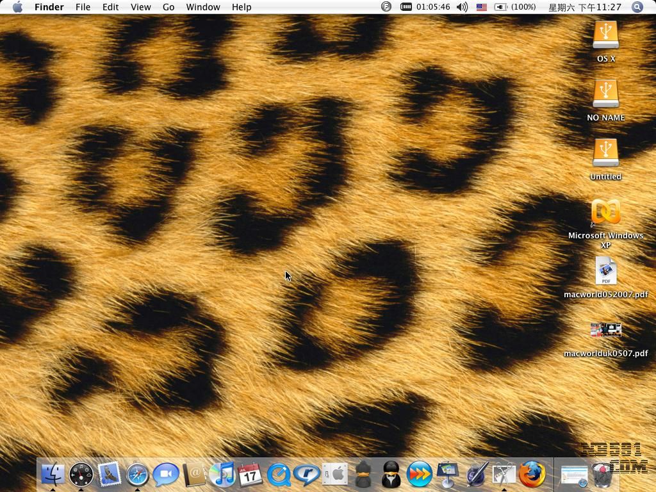The width and height of the screenshot is (656, 492).
Task: Launch QuickTime Player from the dock
Action: (279, 475)
